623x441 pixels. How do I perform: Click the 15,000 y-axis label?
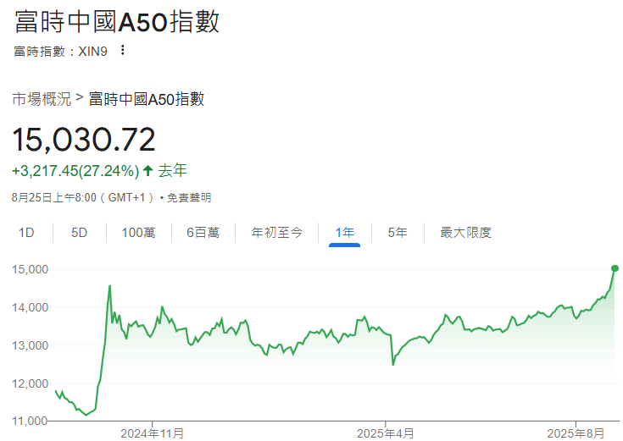pyautogui.click(x=30, y=269)
